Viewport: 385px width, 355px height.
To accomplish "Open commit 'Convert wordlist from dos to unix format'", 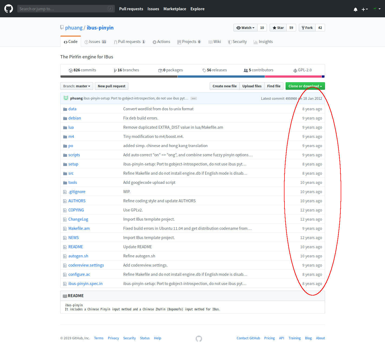I will [158, 109].
